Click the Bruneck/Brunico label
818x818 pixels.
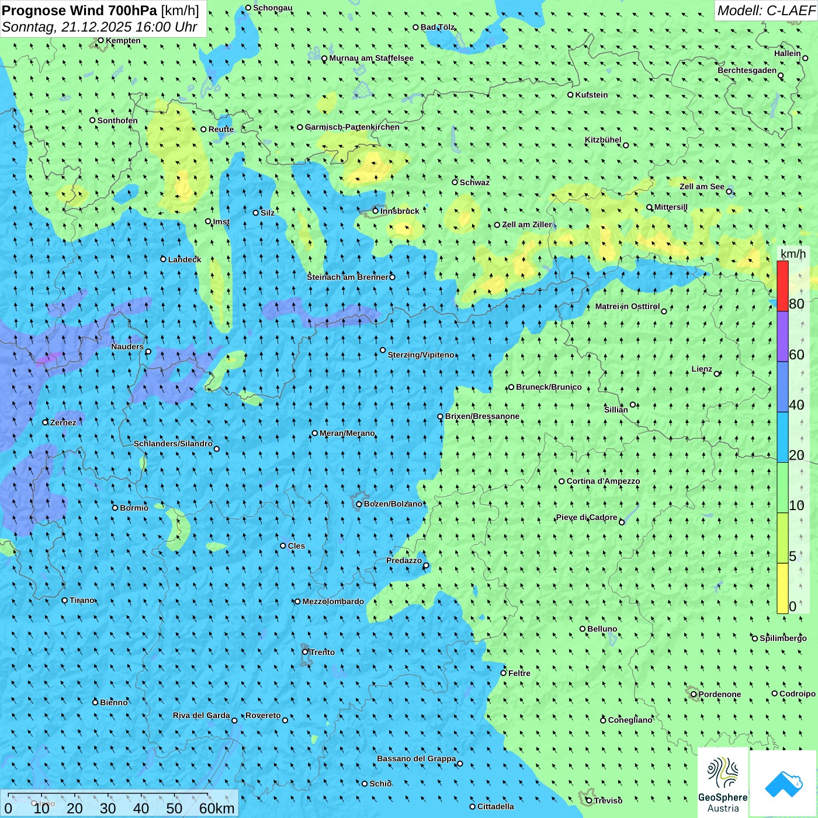[x=549, y=387]
